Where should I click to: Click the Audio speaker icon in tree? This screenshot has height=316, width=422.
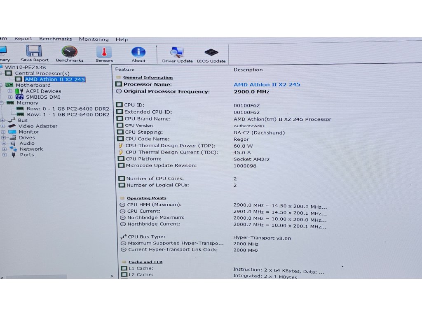tap(13, 144)
